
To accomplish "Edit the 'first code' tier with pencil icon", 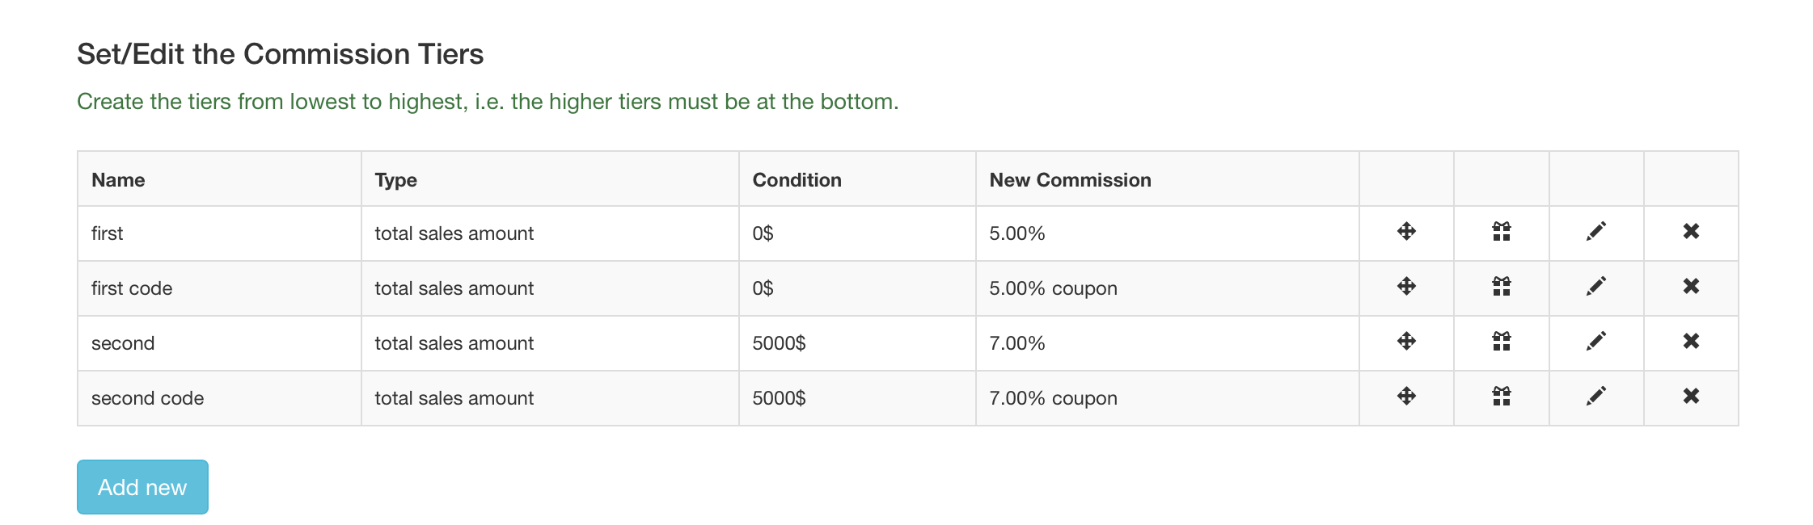I will 1595,287.
